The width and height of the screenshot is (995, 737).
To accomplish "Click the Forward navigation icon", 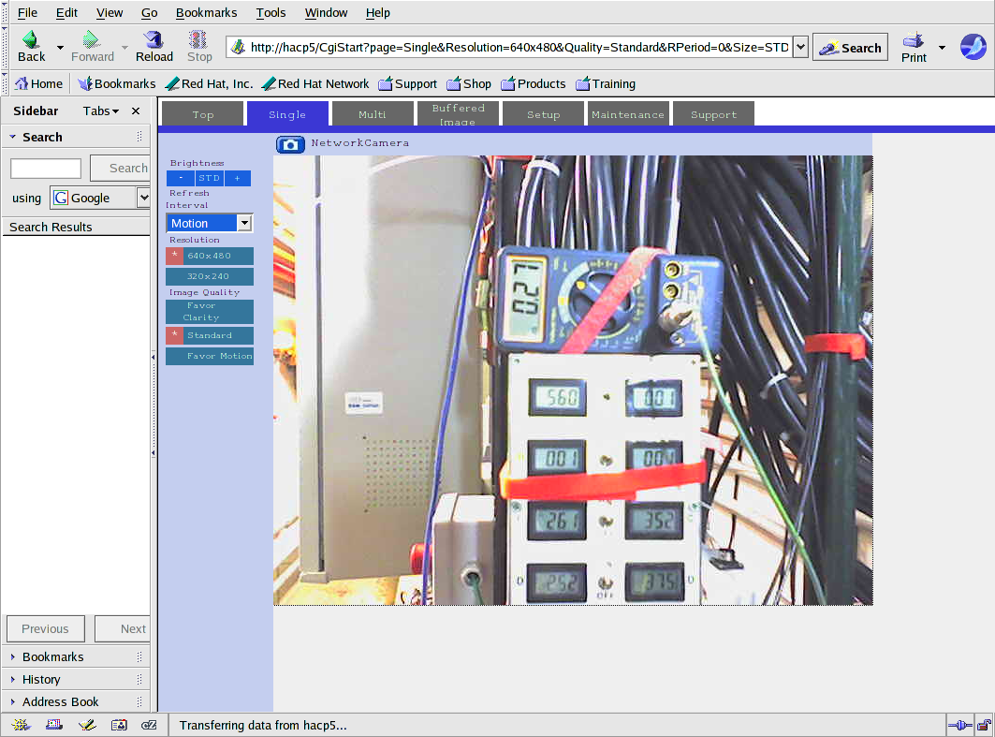I will 92,40.
